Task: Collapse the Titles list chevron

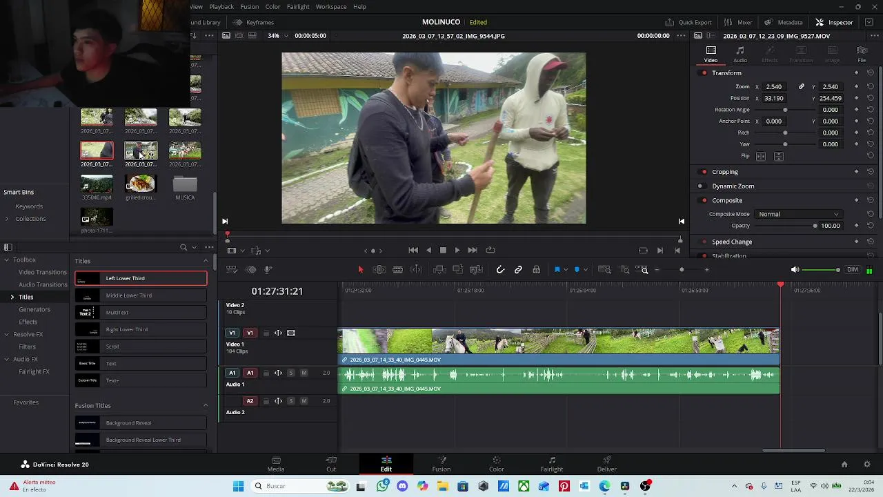Action: [206, 261]
